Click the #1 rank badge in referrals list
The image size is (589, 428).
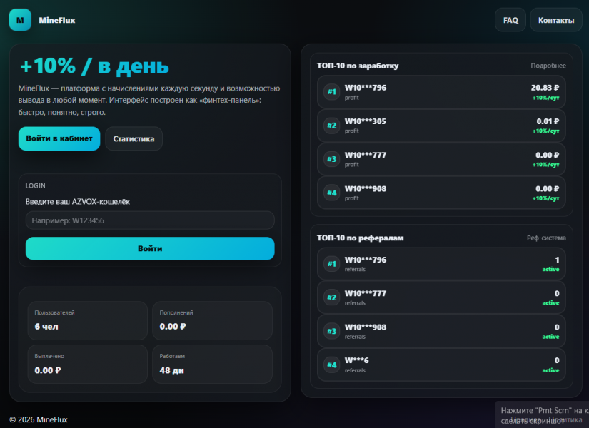click(x=331, y=264)
